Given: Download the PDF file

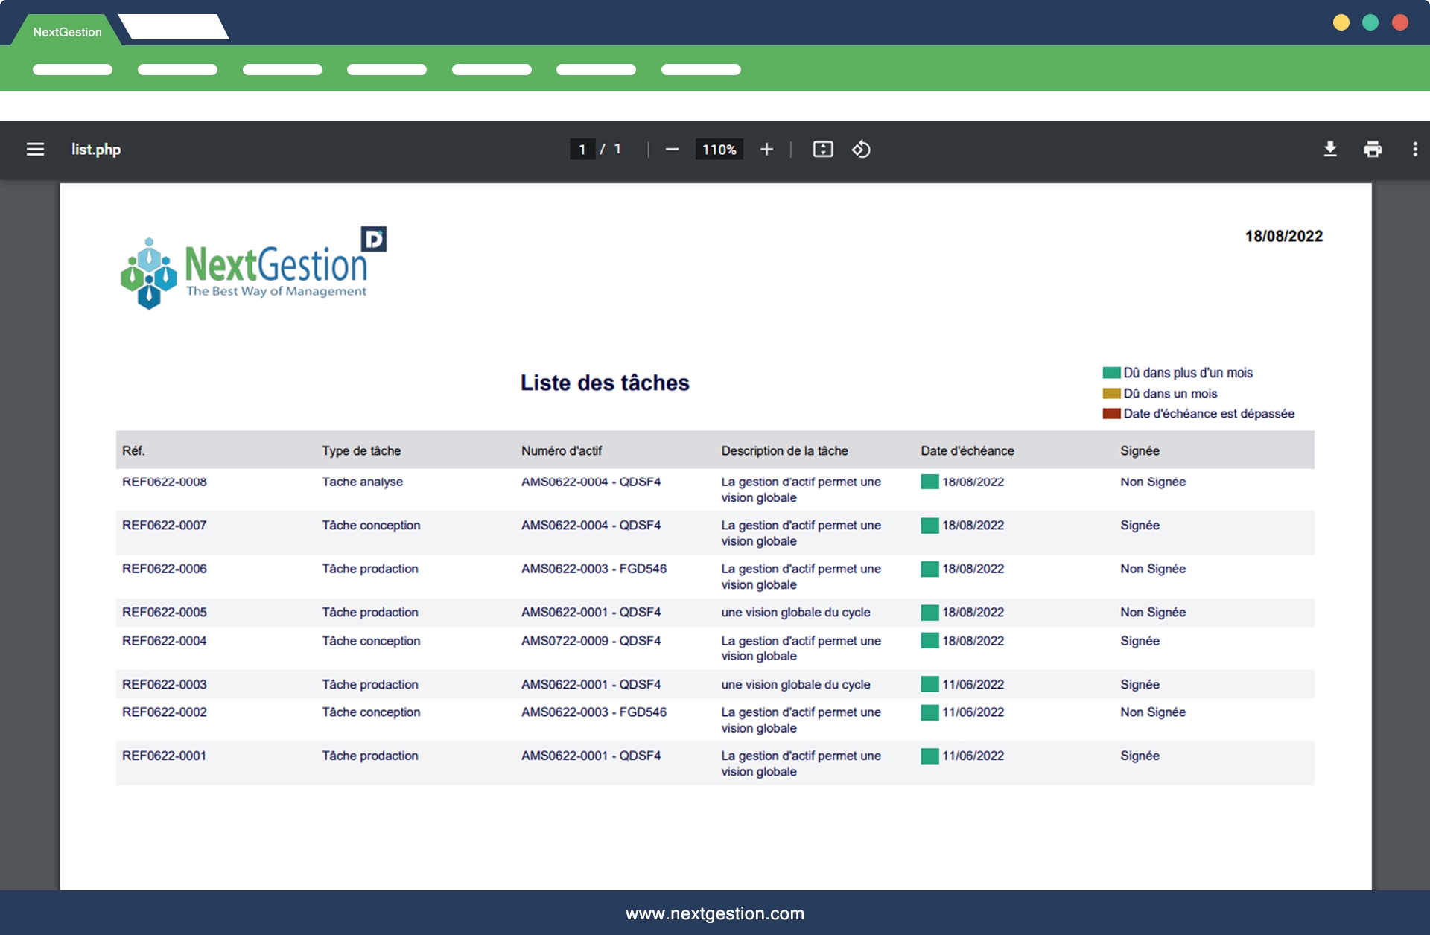Looking at the screenshot, I should coord(1330,150).
